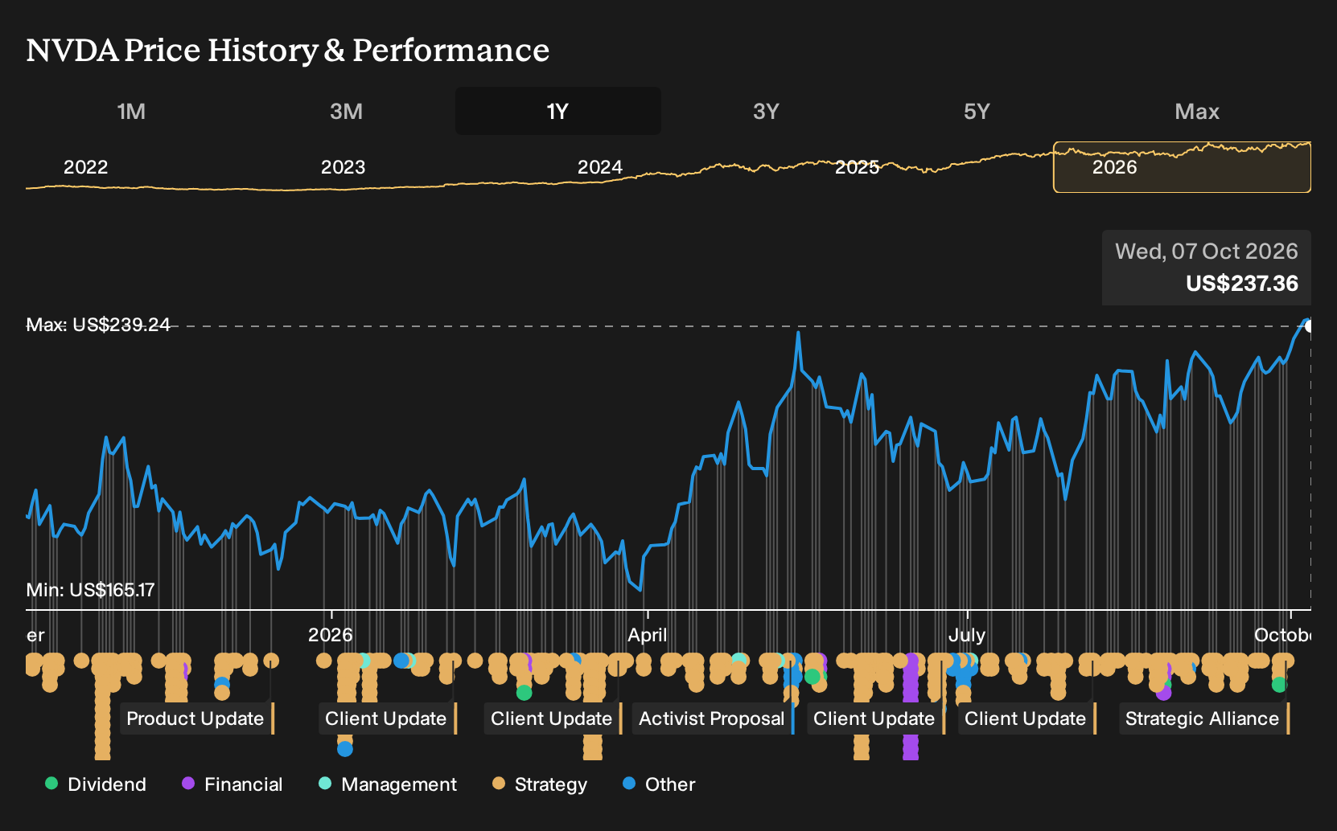Click the July axis label

tap(967, 635)
